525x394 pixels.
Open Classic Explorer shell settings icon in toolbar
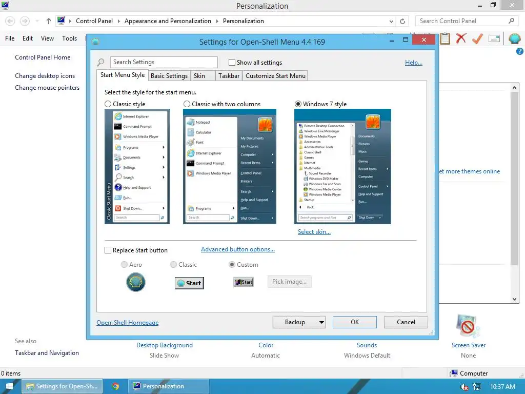click(514, 38)
